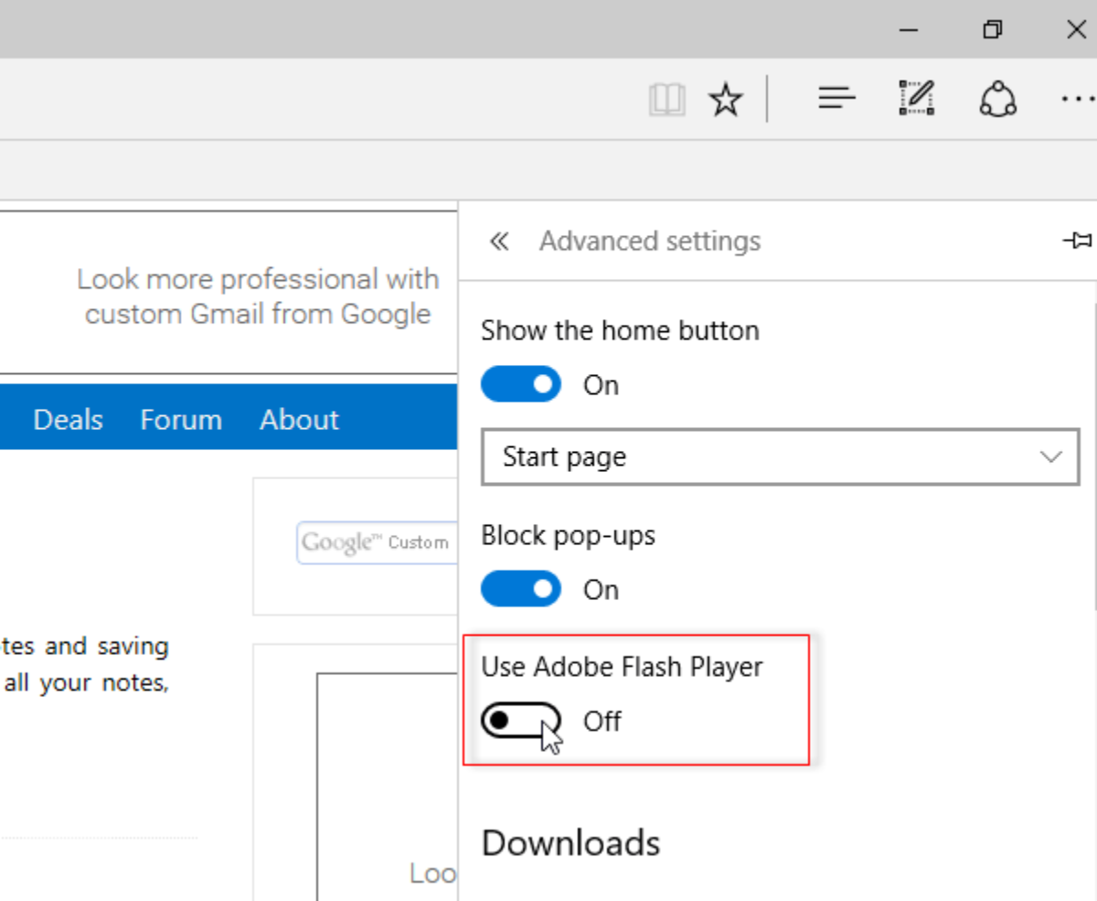This screenshot has height=901, width=1097.
Task: Open the Deals menu item
Action: coord(68,420)
